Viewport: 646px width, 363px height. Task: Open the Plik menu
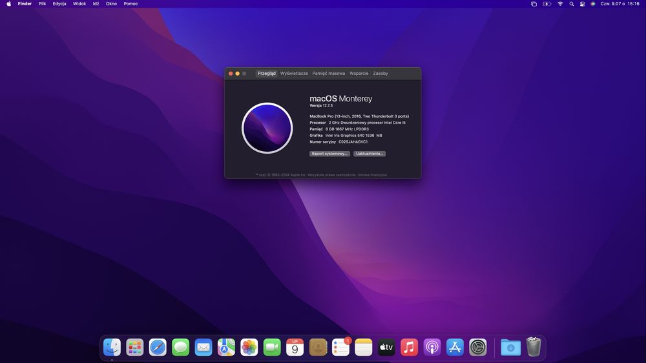point(42,4)
